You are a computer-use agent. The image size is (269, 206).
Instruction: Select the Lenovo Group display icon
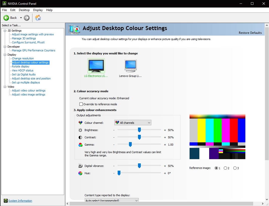(x=130, y=66)
